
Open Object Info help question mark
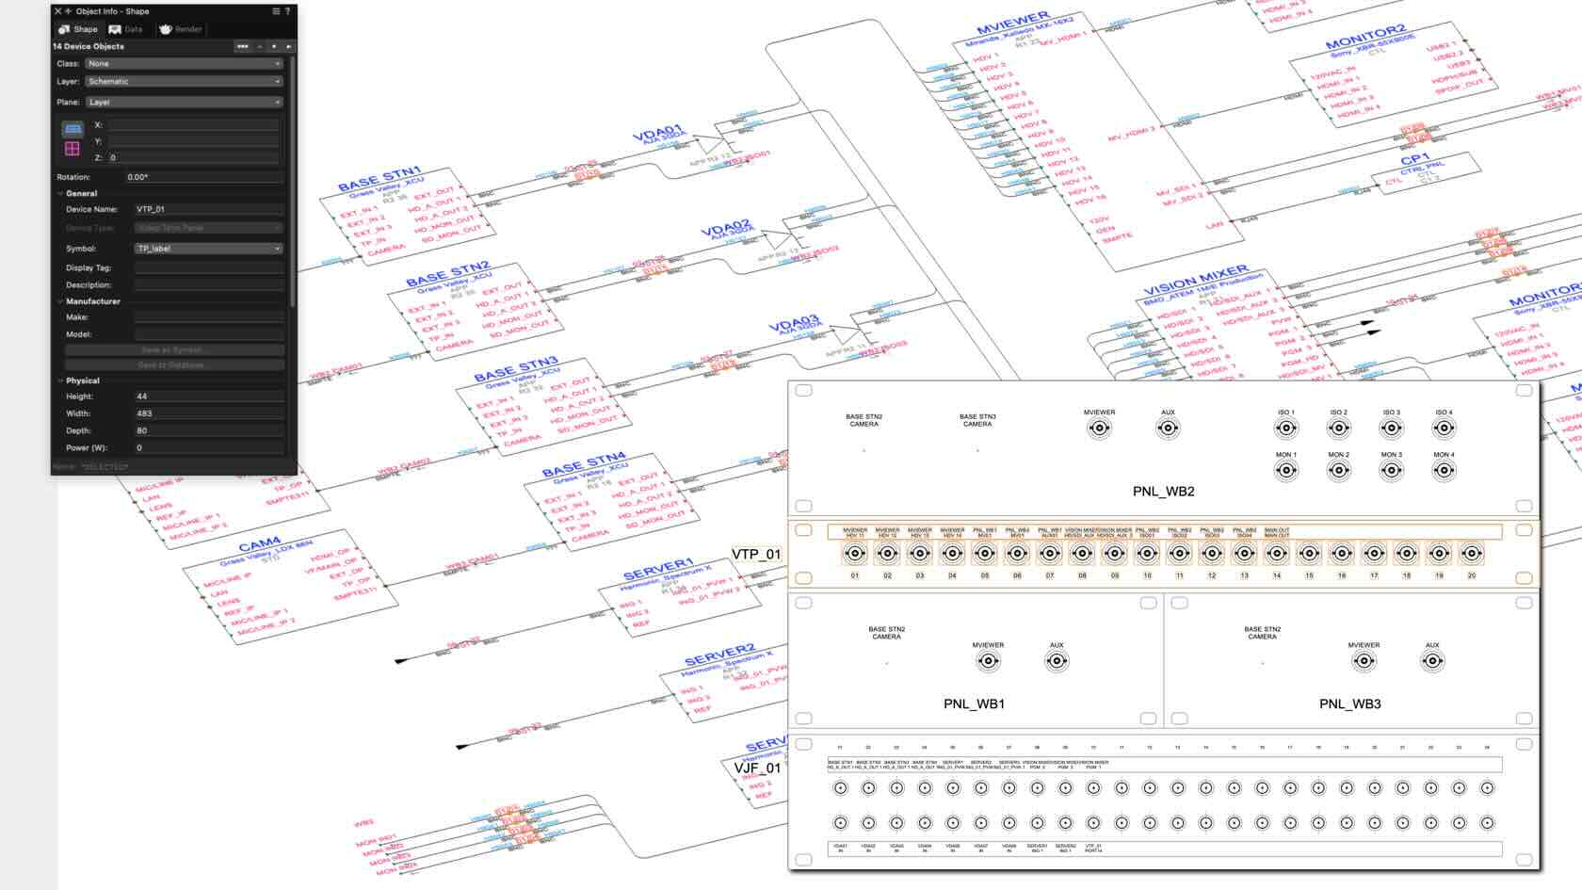click(288, 11)
